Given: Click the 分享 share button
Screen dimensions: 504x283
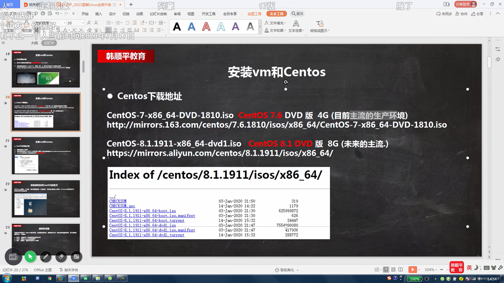Looking at the screenshot, I should [477, 14].
